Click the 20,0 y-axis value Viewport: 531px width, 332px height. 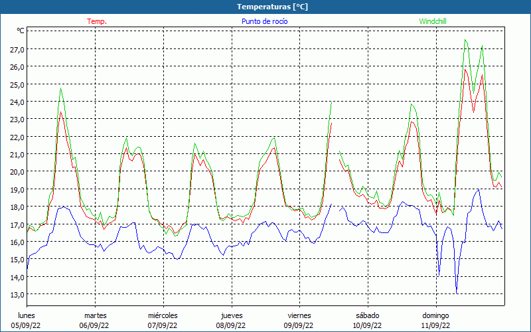coord(17,172)
